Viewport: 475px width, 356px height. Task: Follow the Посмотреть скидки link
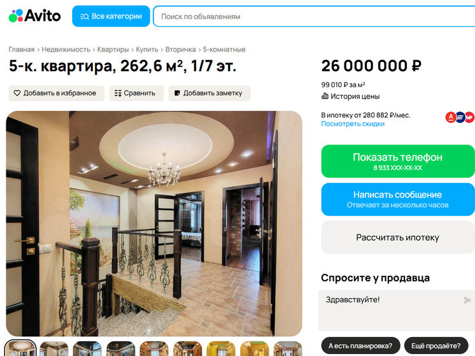(x=353, y=124)
